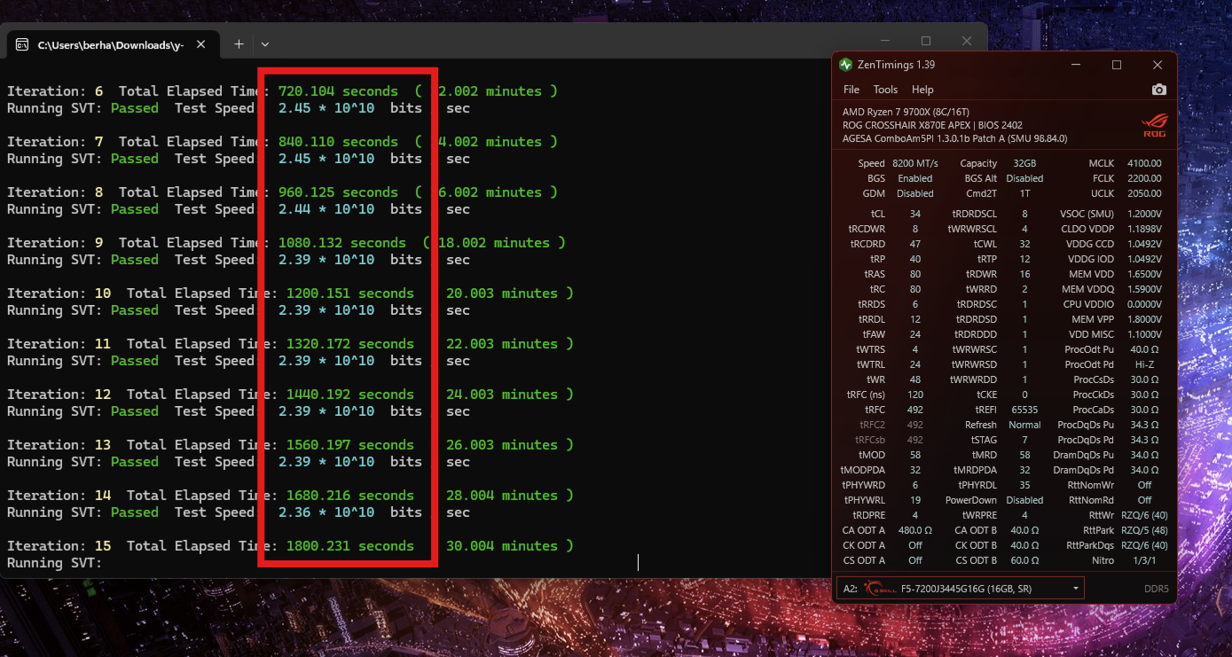This screenshot has width=1232, height=657.
Task: Open the terminal new-tab profile dropdown chevron
Action: point(265,44)
